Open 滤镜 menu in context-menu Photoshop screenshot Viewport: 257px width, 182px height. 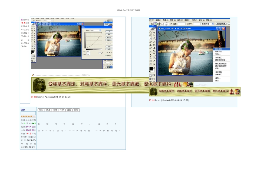tap(187, 20)
